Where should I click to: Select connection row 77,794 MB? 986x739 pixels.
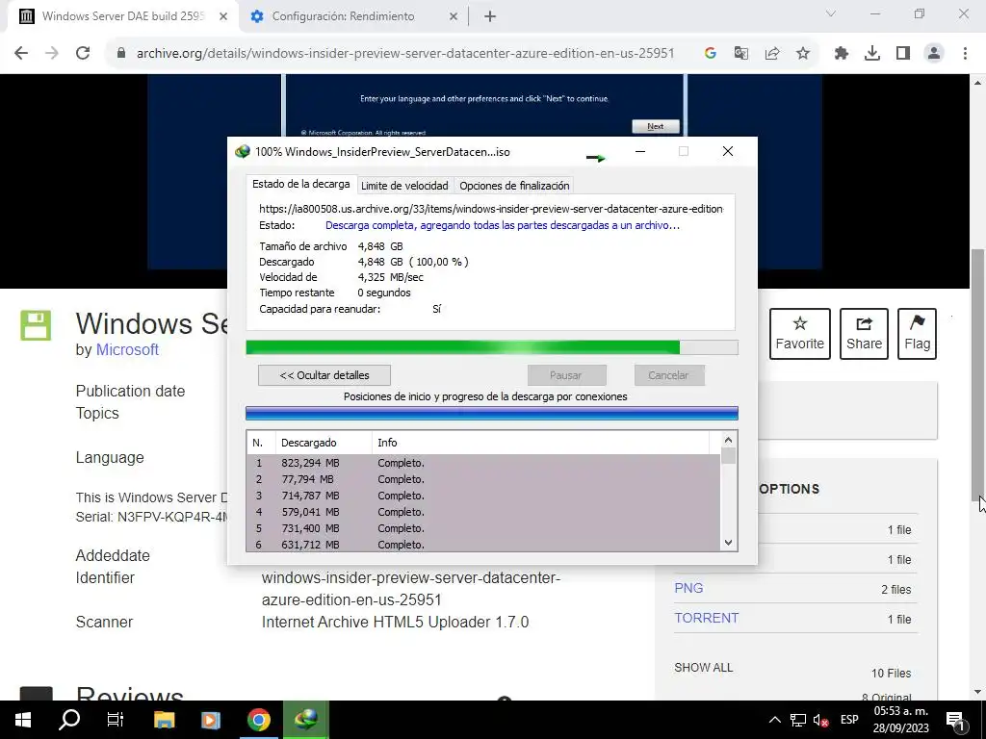[483, 479]
